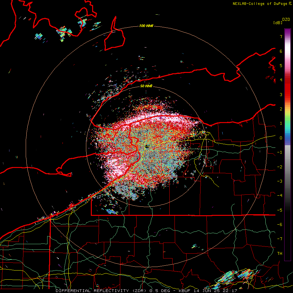Click the -5 dB tick label on color scale

point(280,210)
